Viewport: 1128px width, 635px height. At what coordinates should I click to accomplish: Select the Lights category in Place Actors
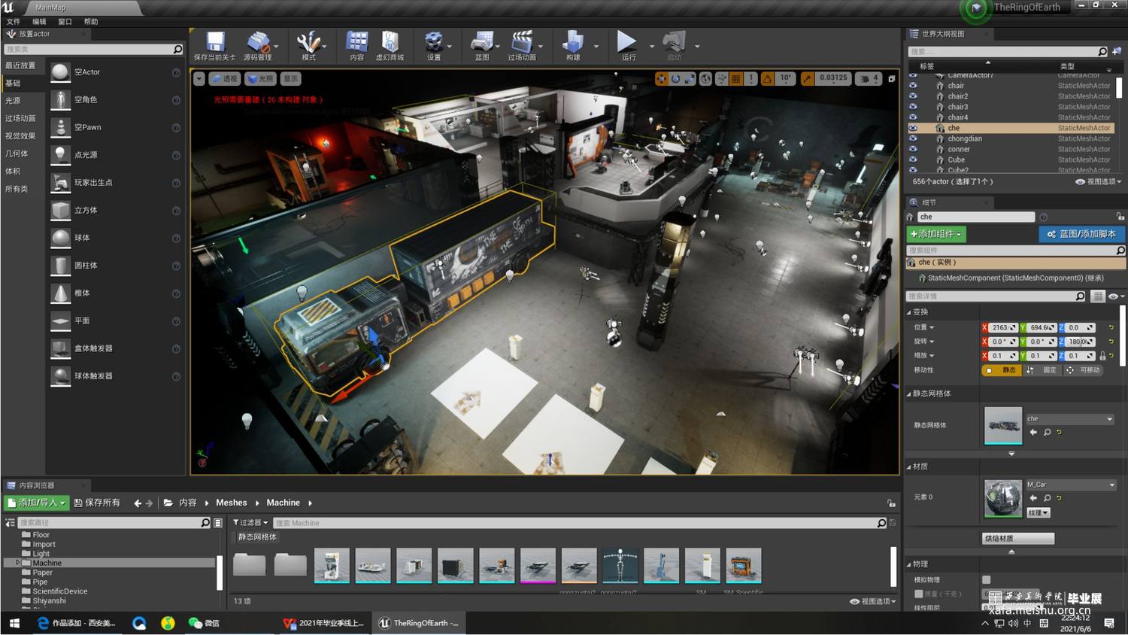tap(14, 101)
